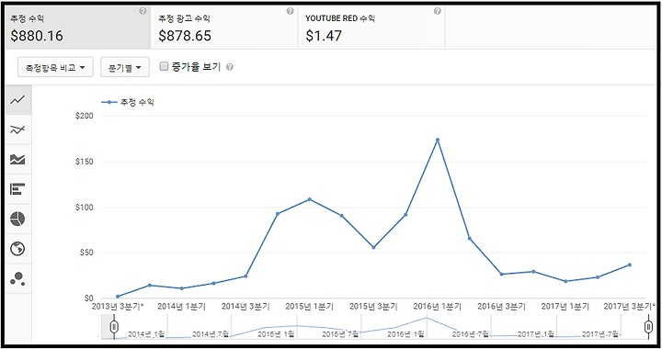Viewport: 662px width, 349px height.
Task: Select the 추정 광고 수익 $878.65 tab
Action: [224, 28]
